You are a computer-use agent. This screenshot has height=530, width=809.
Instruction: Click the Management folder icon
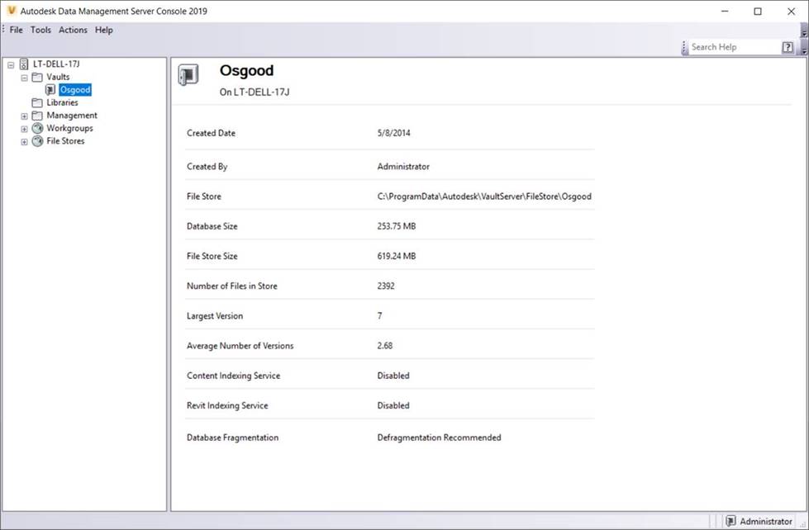click(37, 116)
